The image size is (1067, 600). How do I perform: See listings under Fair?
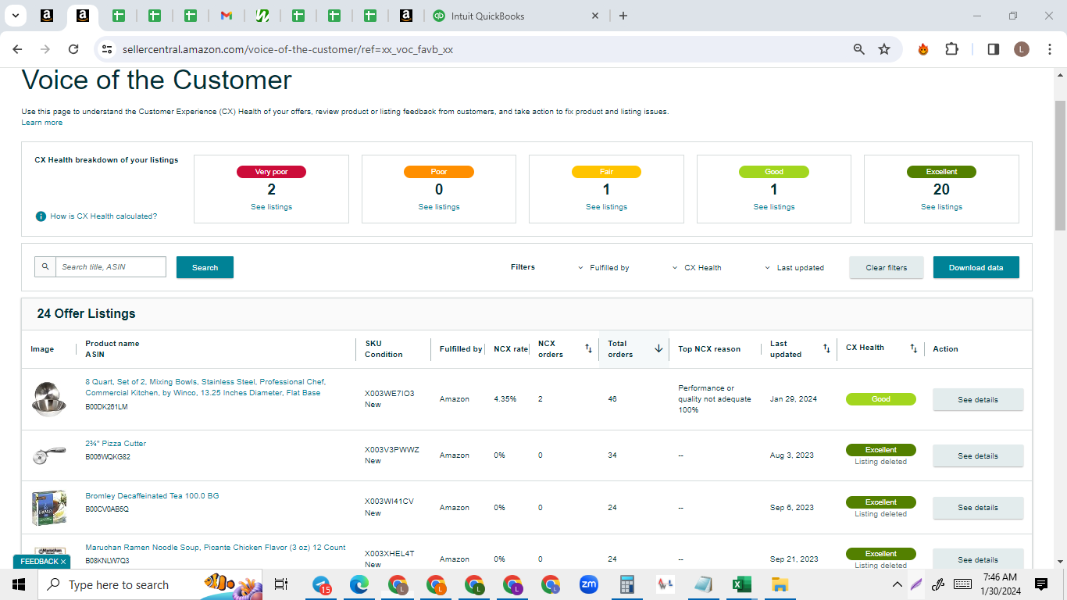click(606, 207)
